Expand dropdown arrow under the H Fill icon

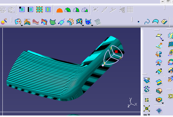[163, 103]
